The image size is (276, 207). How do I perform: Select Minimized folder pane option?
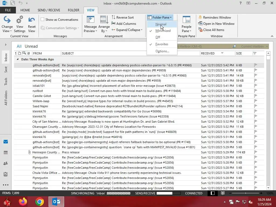point(162,31)
